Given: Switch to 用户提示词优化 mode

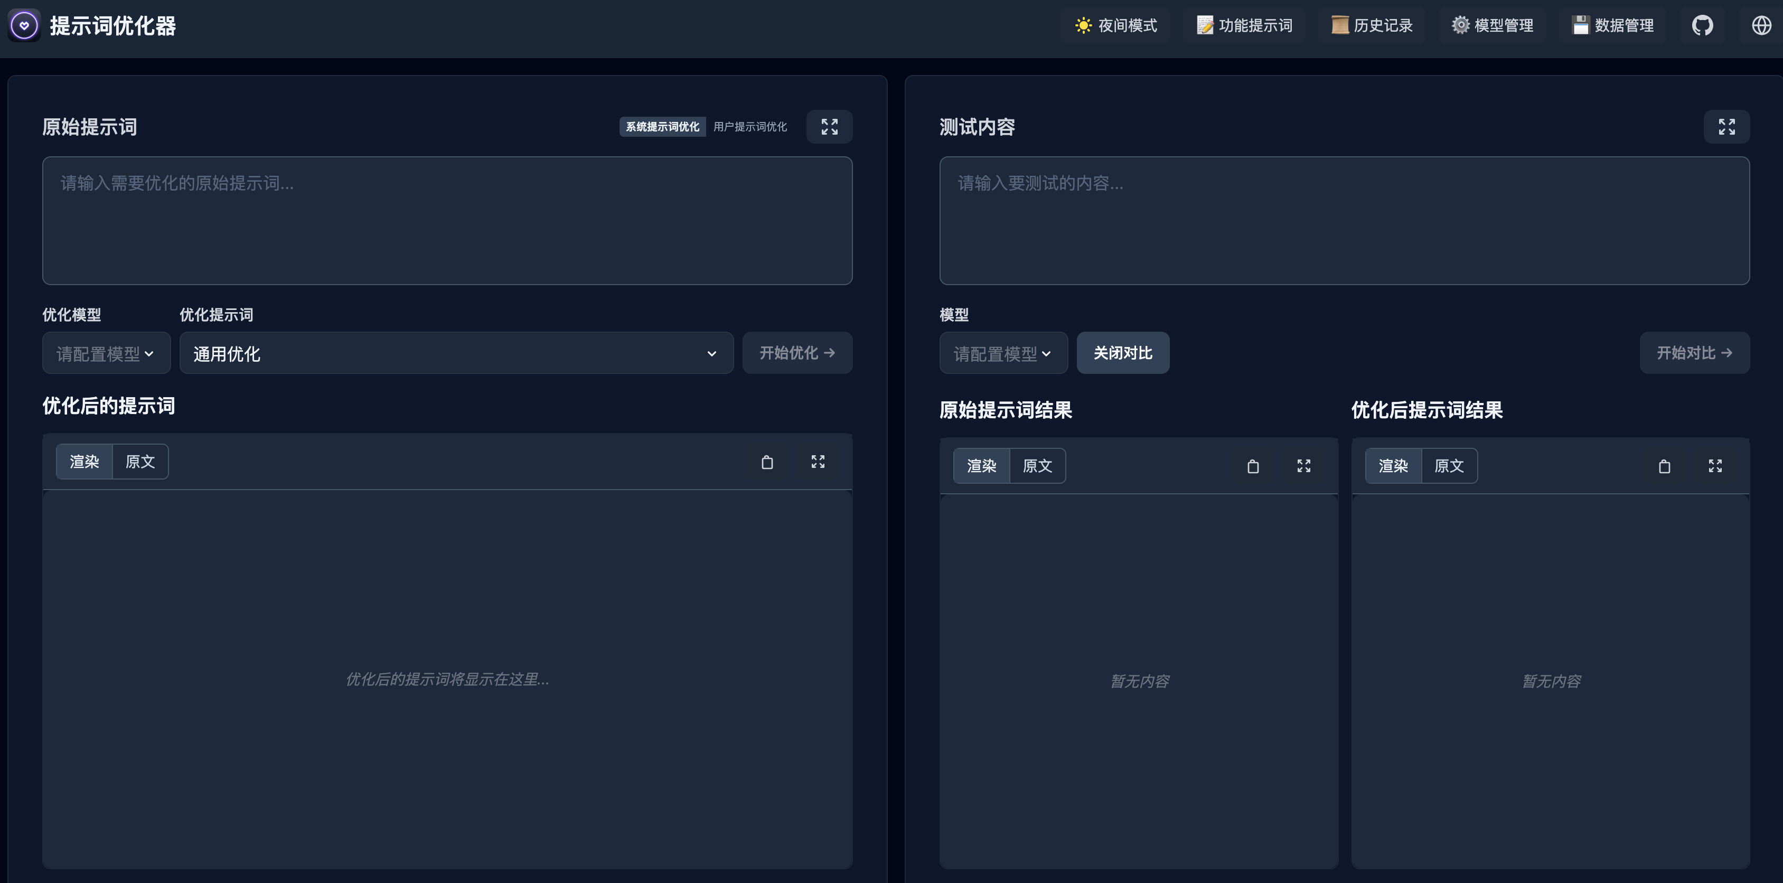Looking at the screenshot, I should click(749, 127).
